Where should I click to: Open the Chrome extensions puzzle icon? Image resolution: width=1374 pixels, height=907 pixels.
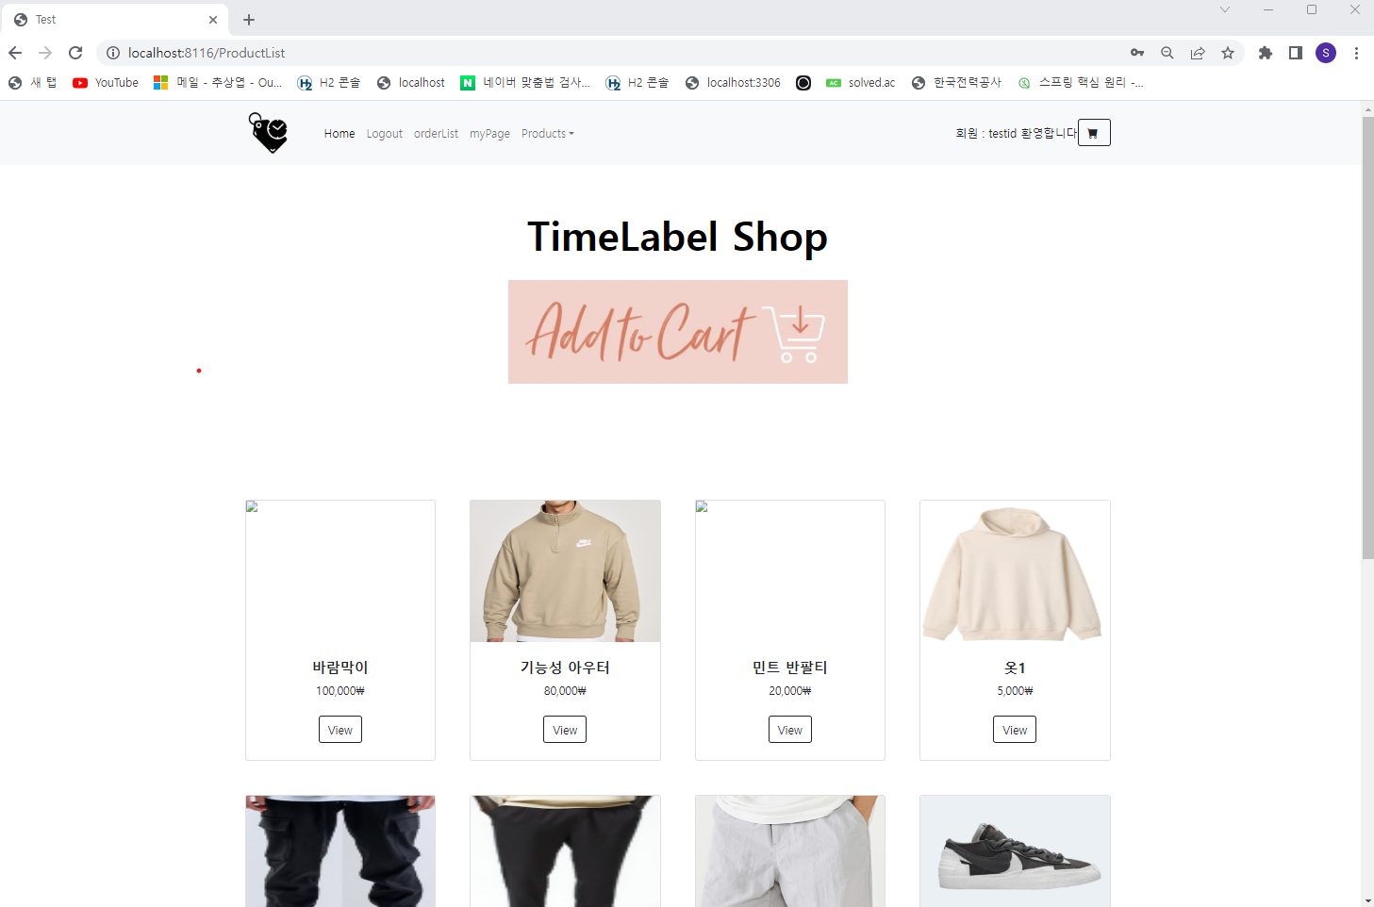1266,53
